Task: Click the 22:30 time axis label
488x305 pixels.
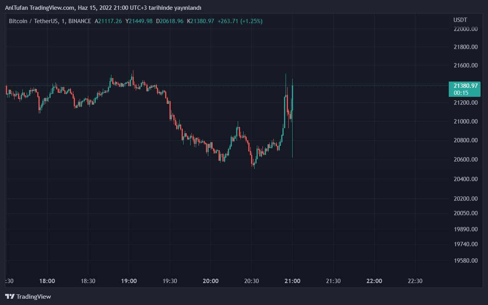Action: point(415,281)
